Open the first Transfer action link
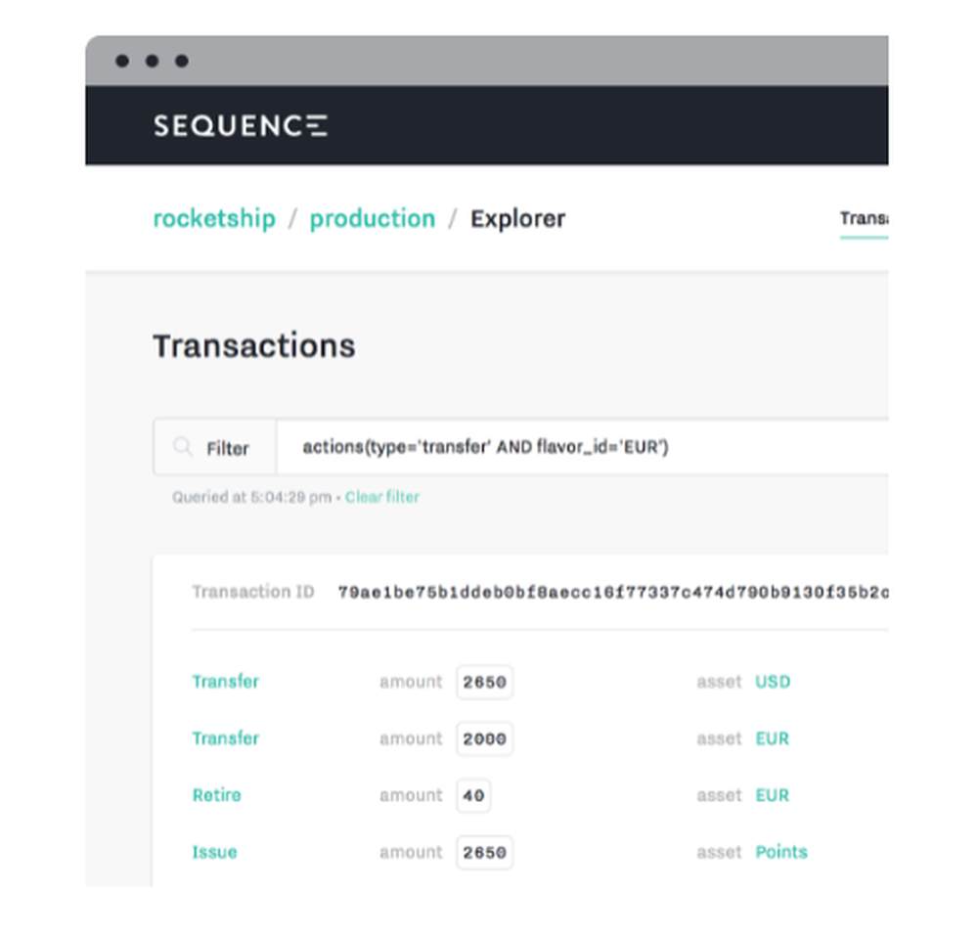This screenshot has height=938, width=978. [226, 682]
